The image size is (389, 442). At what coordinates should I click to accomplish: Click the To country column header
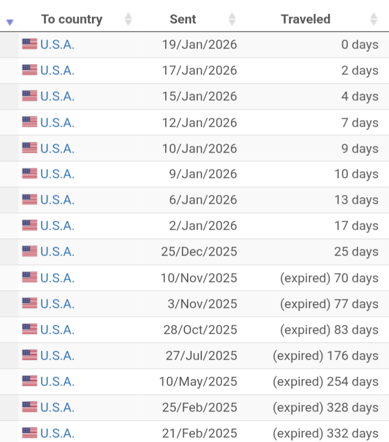[72, 19]
